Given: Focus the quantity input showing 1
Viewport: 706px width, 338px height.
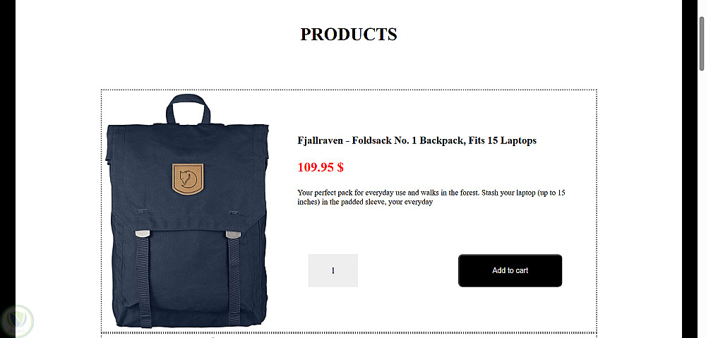Looking at the screenshot, I should click(x=333, y=270).
